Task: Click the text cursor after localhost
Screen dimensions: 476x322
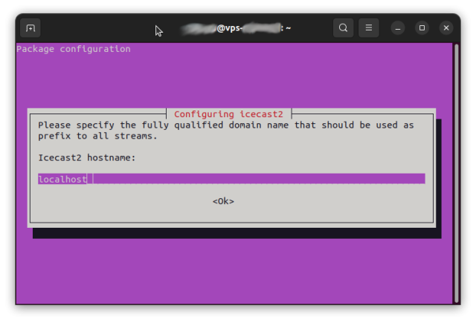Action: (90, 179)
